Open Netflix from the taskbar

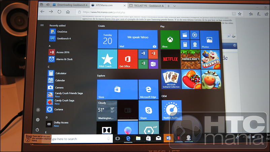click(x=178, y=138)
